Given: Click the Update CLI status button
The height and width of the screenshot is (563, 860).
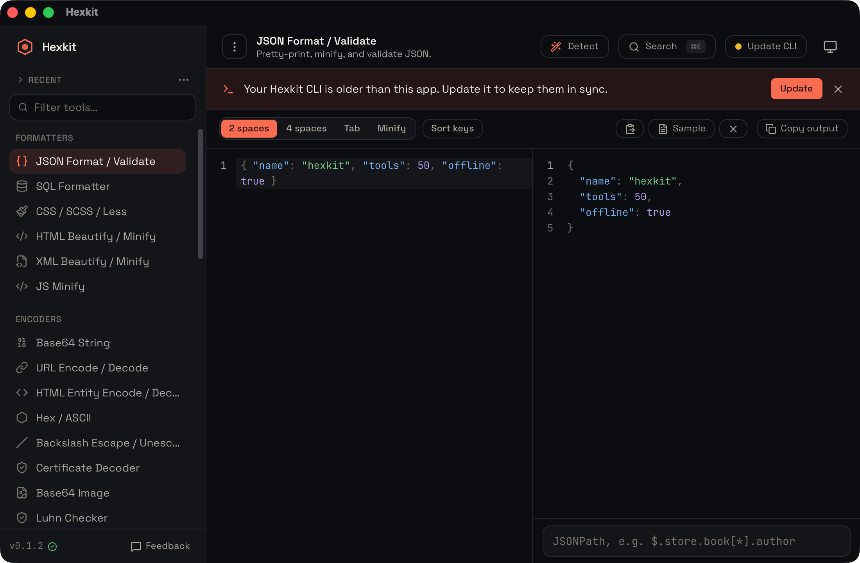Looking at the screenshot, I should click(x=766, y=47).
